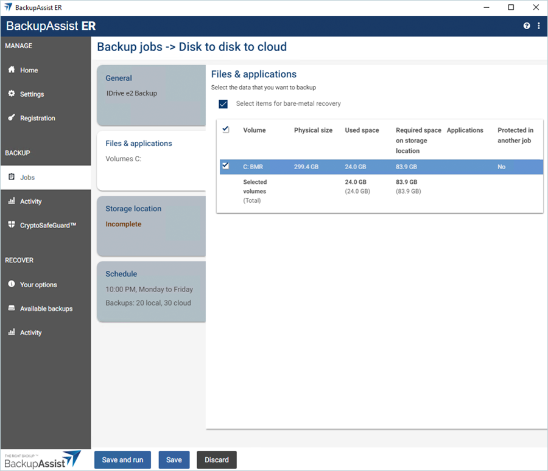The width and height of the screenshot is (548, 471).
Task: Click the Backup Activity chart icon
Action: click(12, 201)
